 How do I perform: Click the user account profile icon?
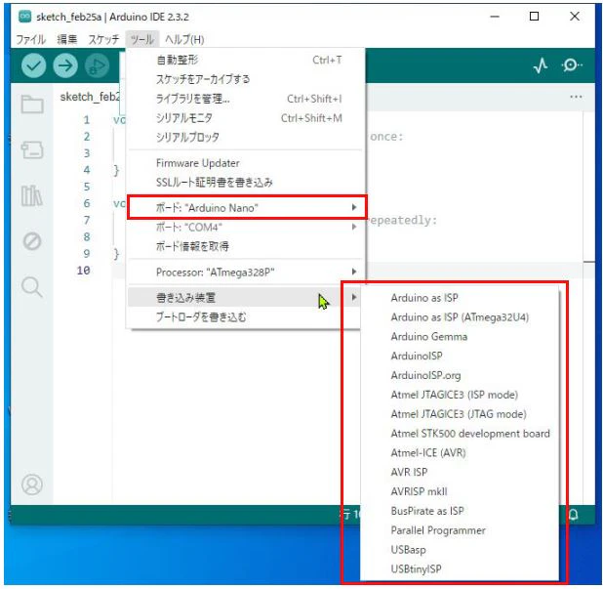[32, 484]
